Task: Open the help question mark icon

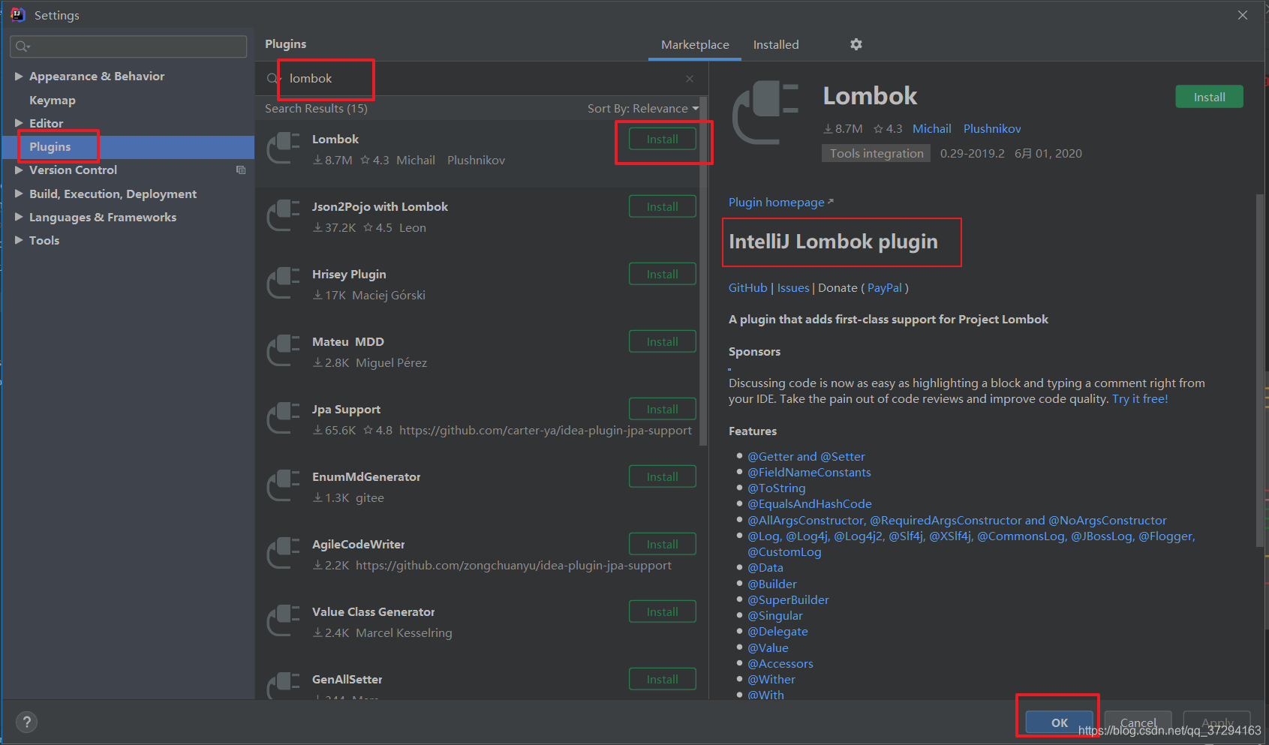Action: point(26,722)
